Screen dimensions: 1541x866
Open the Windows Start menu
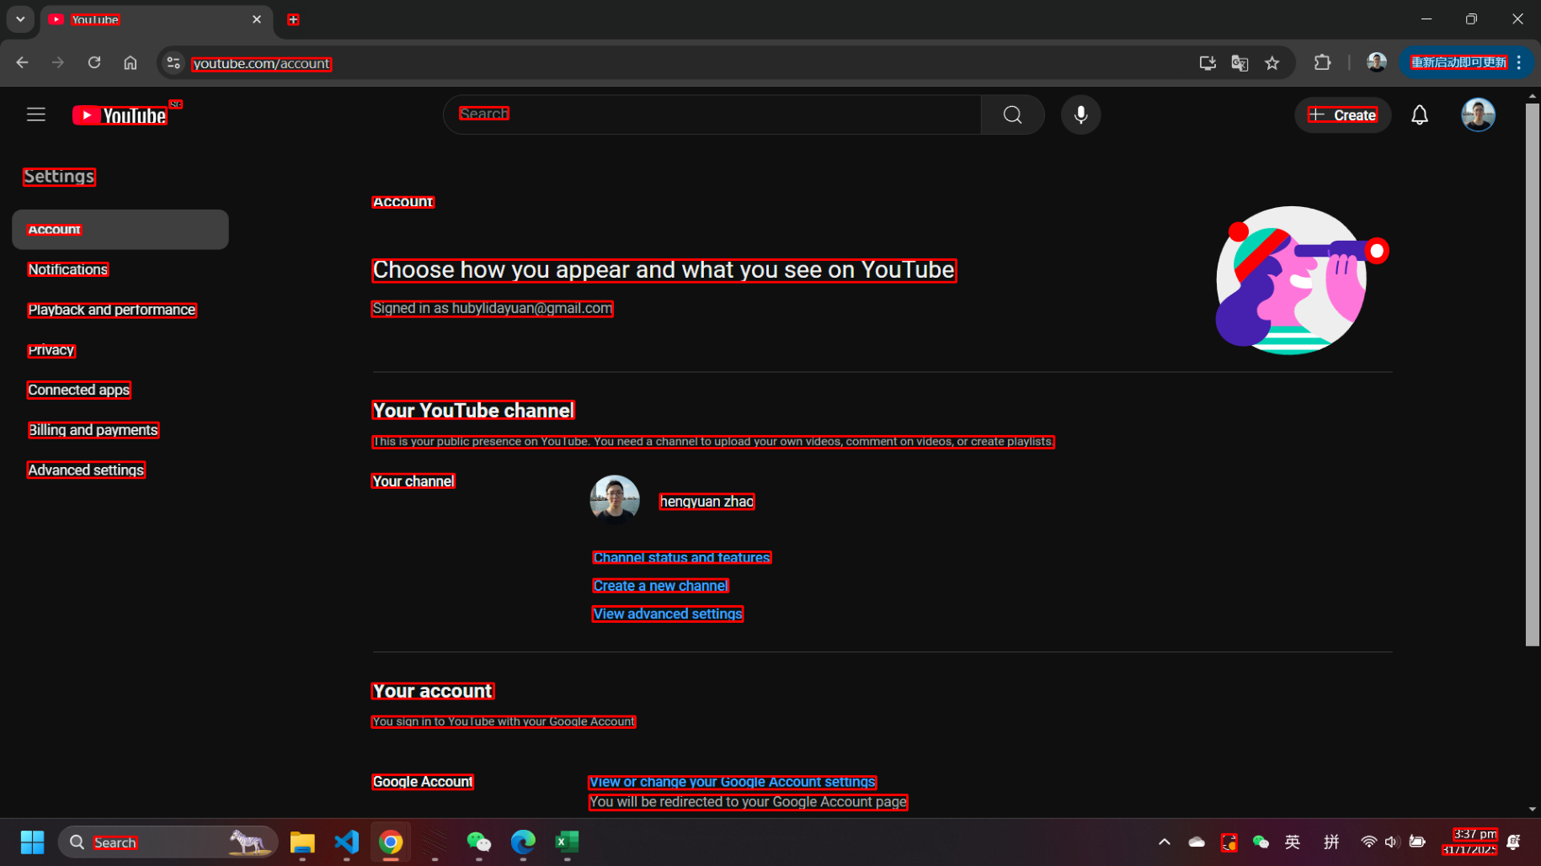pos(32,842)
